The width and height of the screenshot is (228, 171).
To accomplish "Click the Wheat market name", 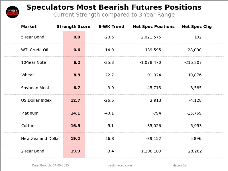I will [28, 75].
